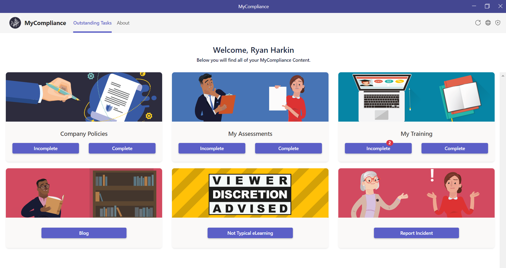This screenshot has height=268, width=506.
Task: Open the Outstanding Tasks tab
Action: click(x=92, y=23)
